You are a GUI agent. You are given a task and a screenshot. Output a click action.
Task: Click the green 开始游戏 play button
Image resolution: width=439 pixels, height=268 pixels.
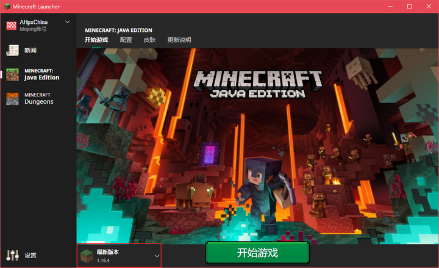click(257, 253)
